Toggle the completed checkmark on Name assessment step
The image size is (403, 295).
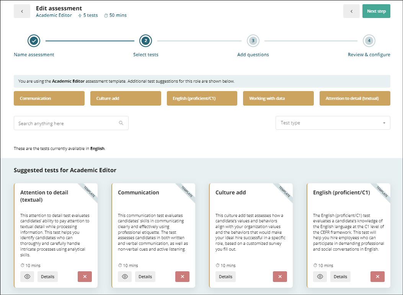coord(34,41)
